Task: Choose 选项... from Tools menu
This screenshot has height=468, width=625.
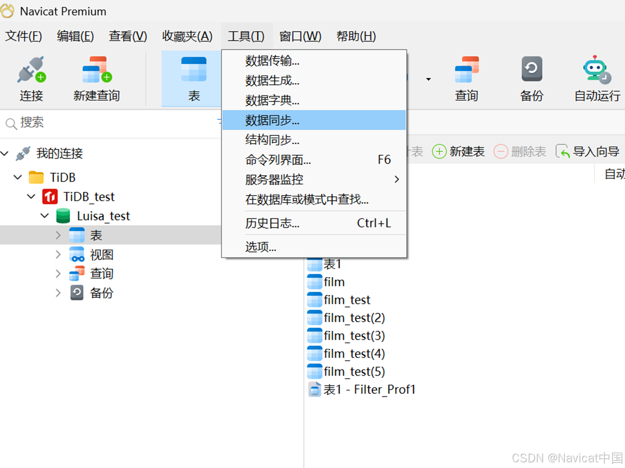Action: coord(314,247)
